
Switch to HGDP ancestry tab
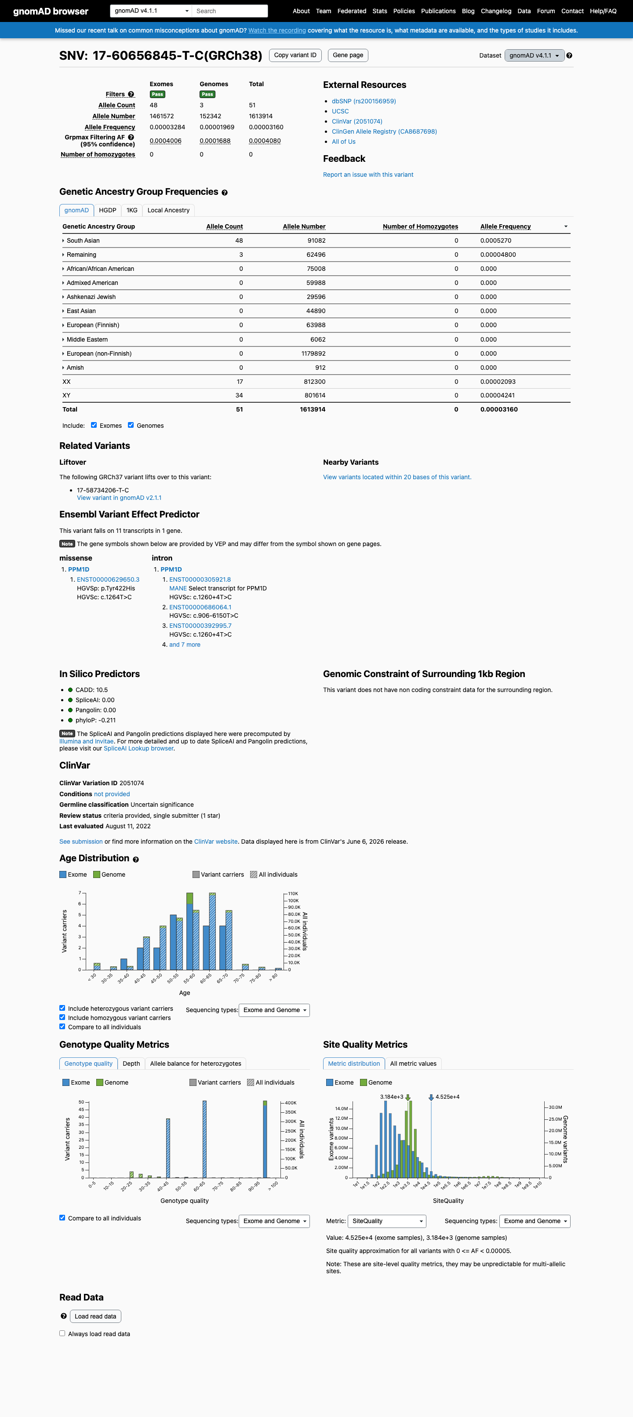coord(108,211)
